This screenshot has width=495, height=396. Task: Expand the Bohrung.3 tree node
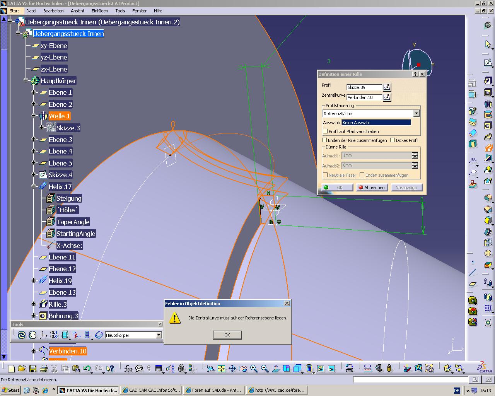34,316
